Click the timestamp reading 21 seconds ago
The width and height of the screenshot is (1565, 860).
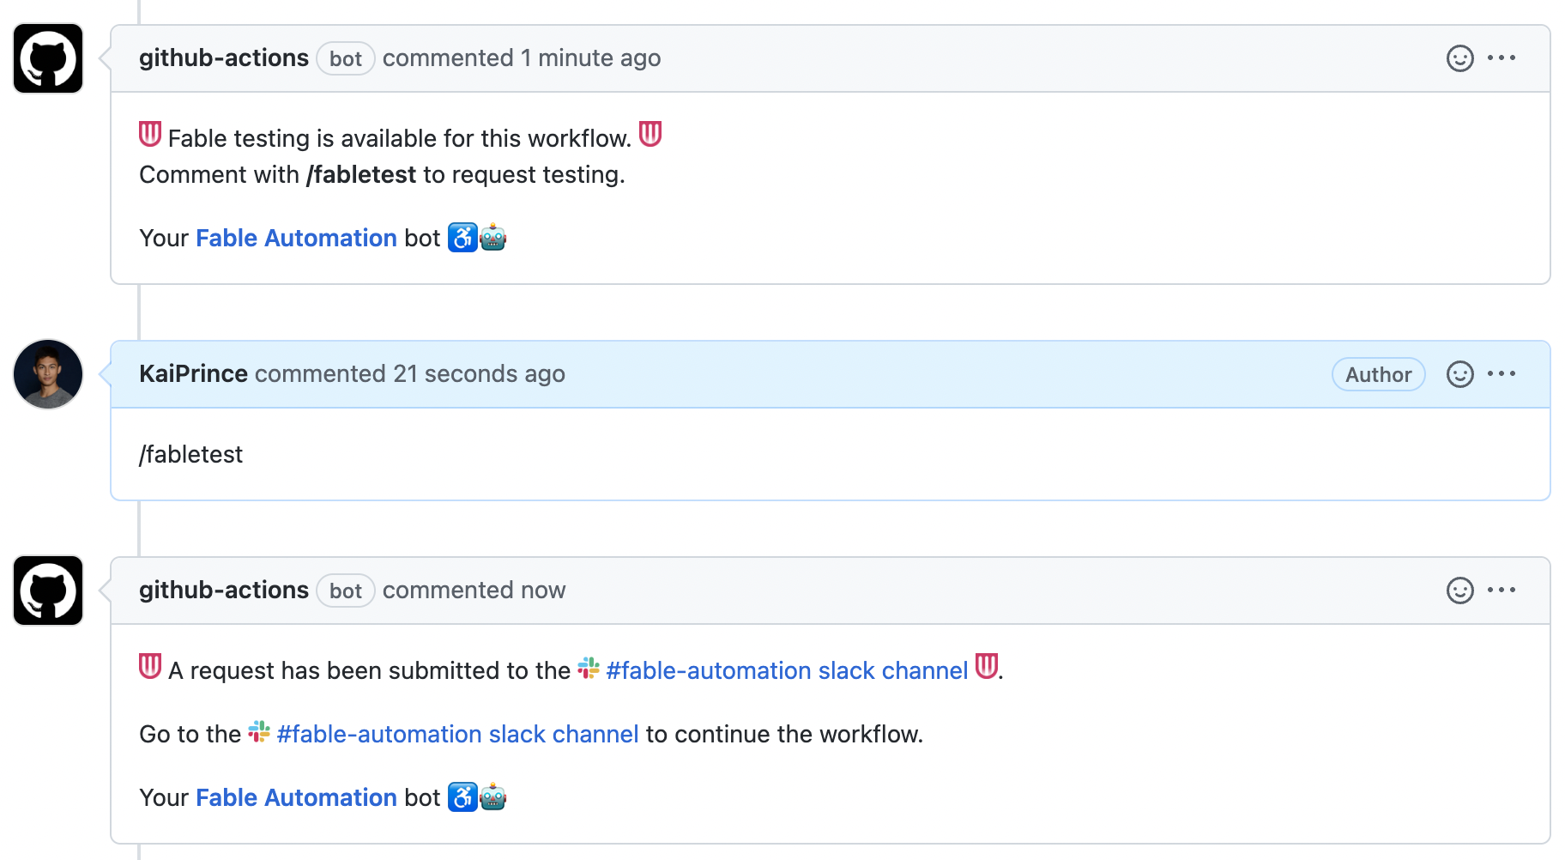point(478,373)
